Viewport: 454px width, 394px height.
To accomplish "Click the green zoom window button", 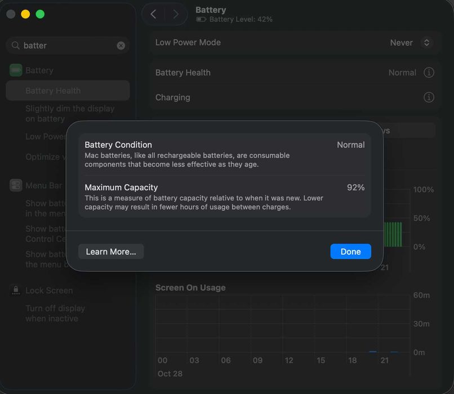I will (40, 14).
